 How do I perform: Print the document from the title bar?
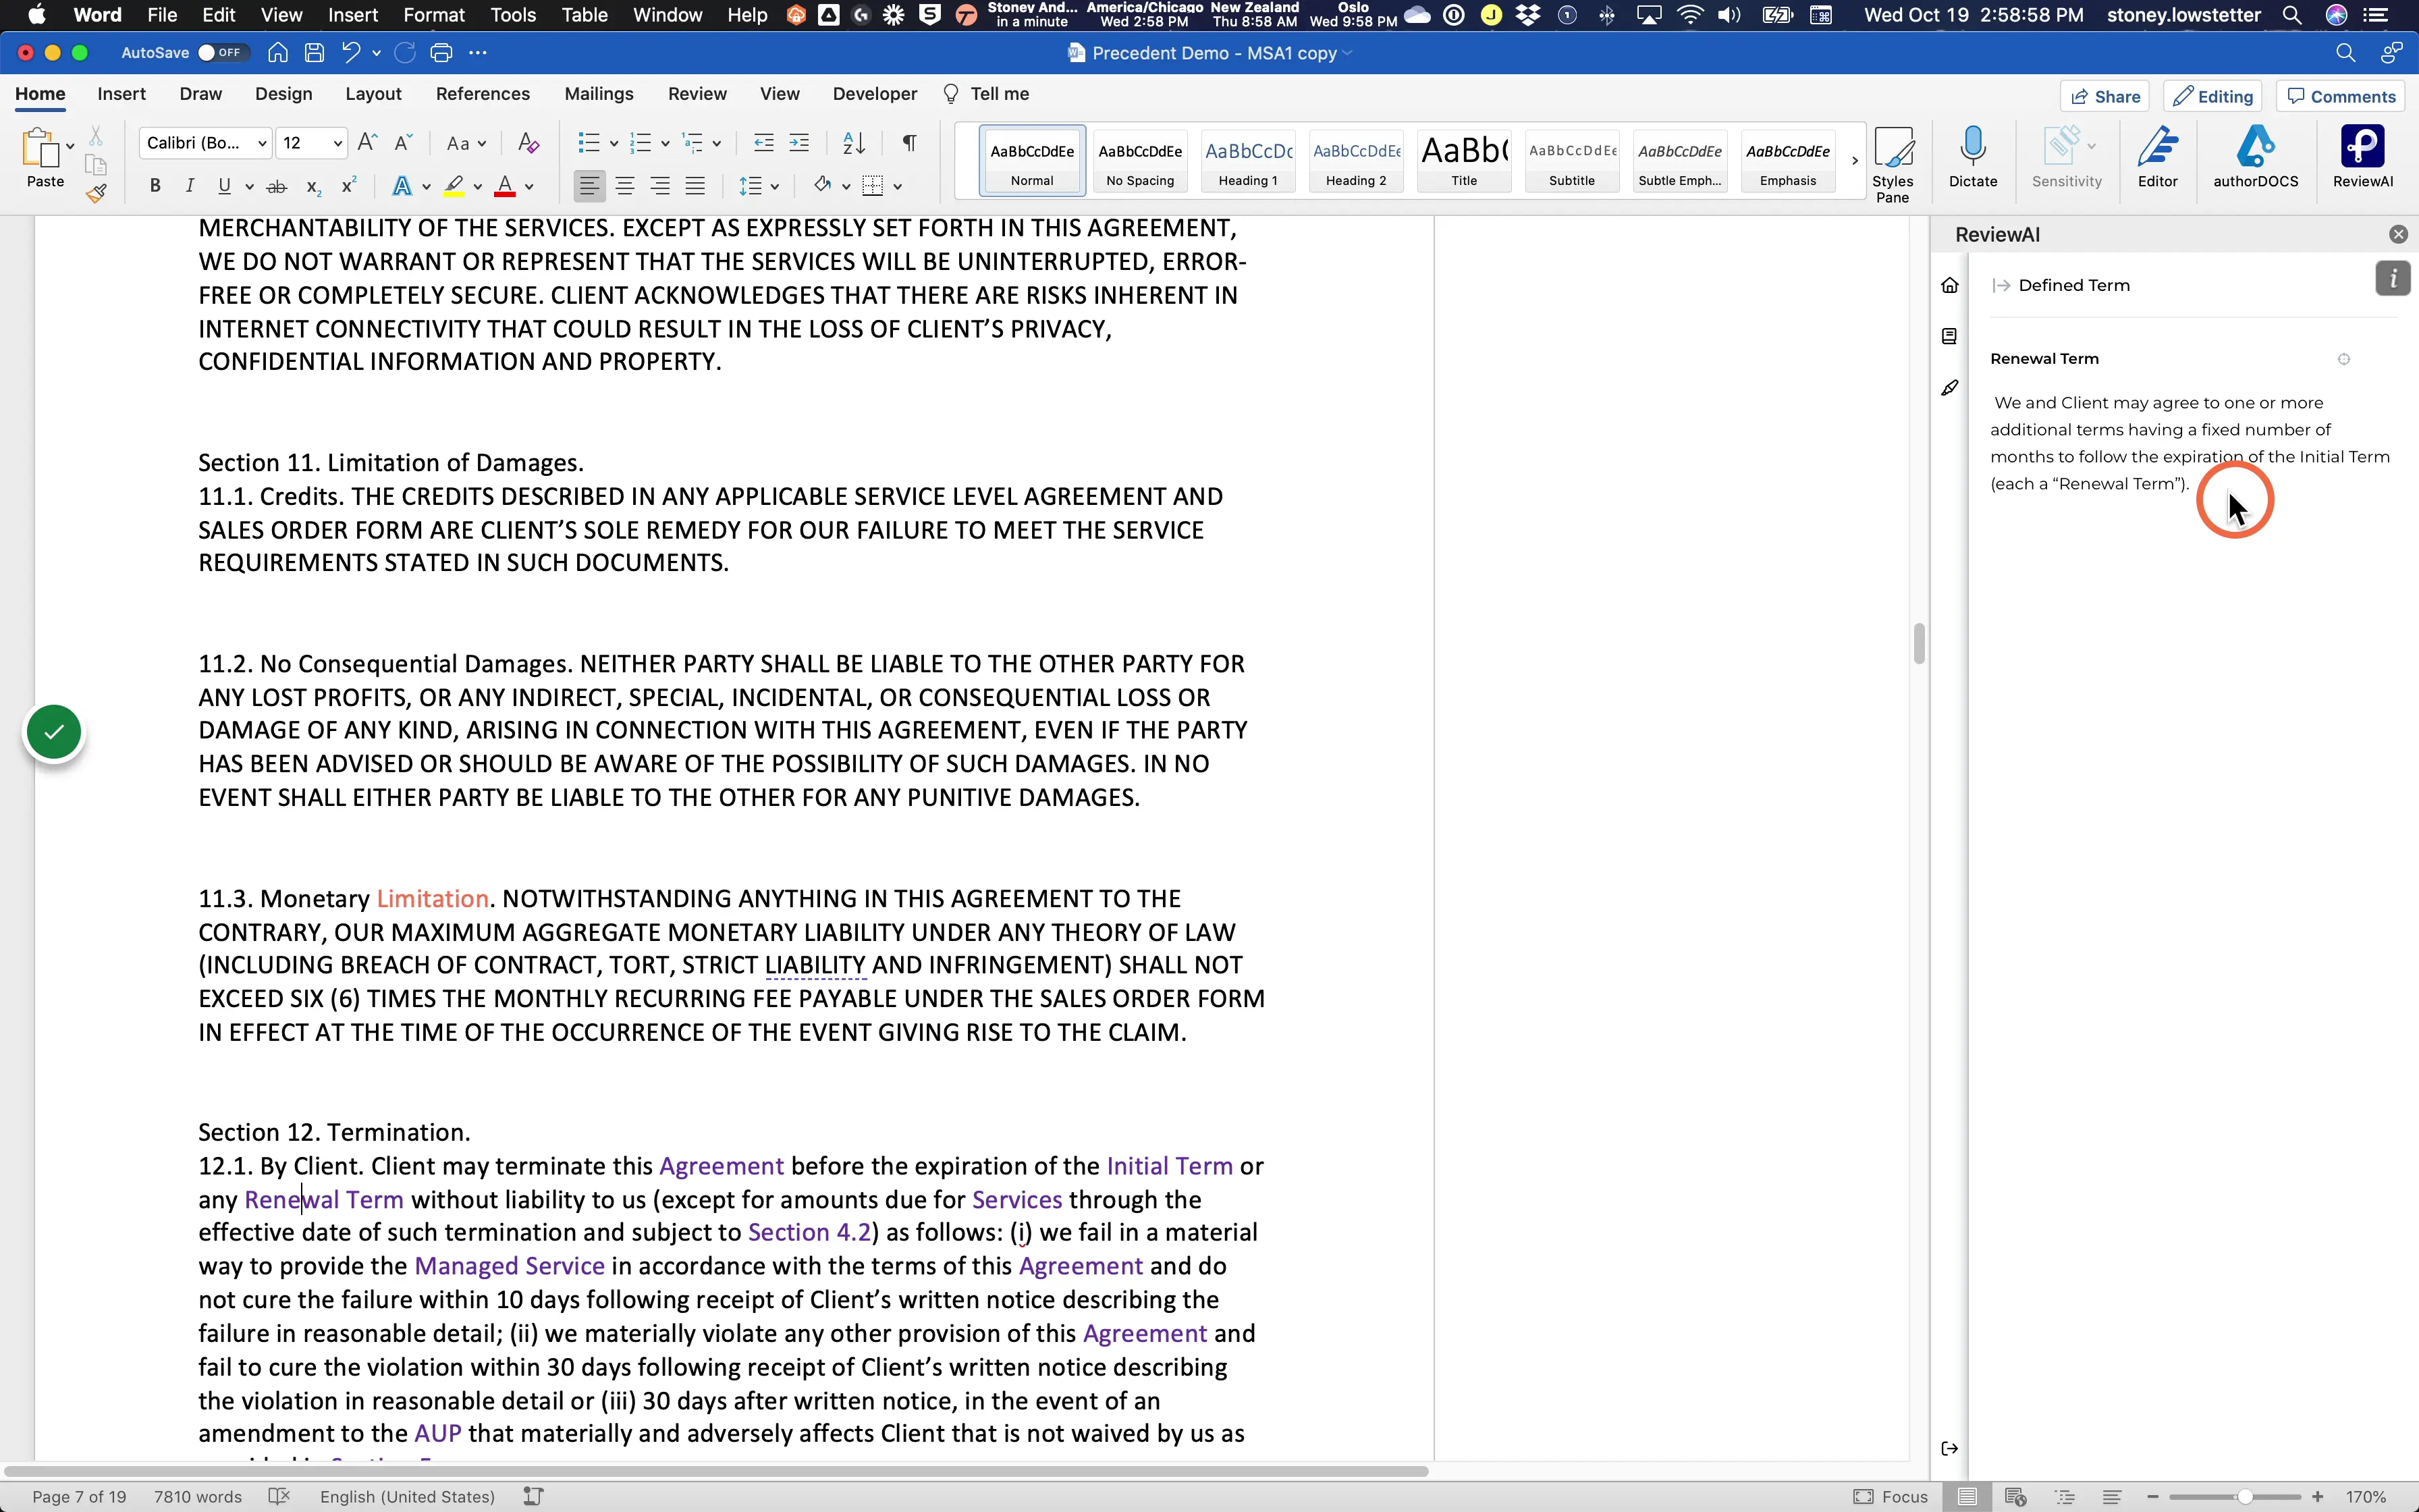442,53
